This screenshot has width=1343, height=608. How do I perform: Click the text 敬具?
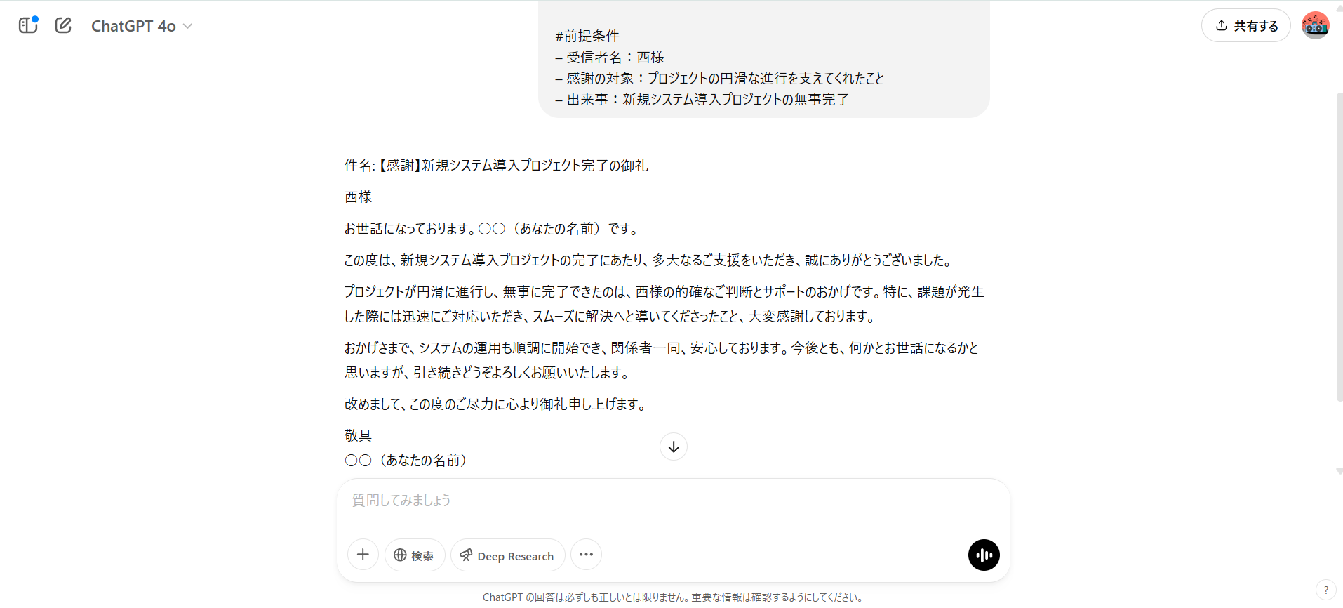(x=358, y=435)
